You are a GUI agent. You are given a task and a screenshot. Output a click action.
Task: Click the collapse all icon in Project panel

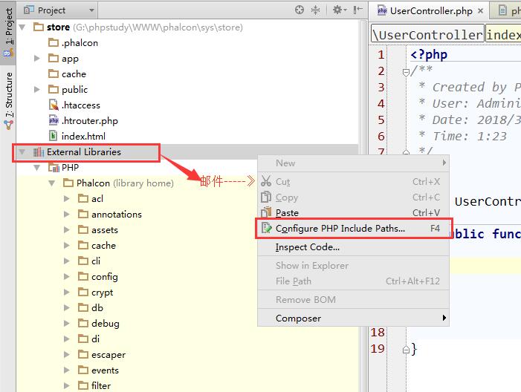coord(316,10)
